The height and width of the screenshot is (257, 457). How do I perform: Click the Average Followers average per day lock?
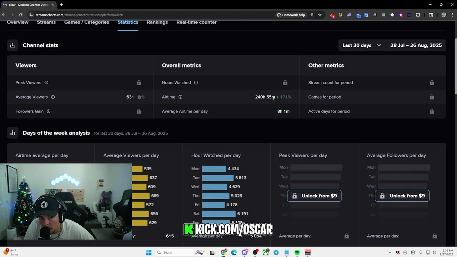click(435, 236)
